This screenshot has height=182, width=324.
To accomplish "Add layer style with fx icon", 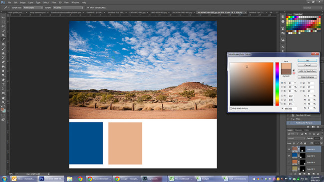I will [295, 174].
